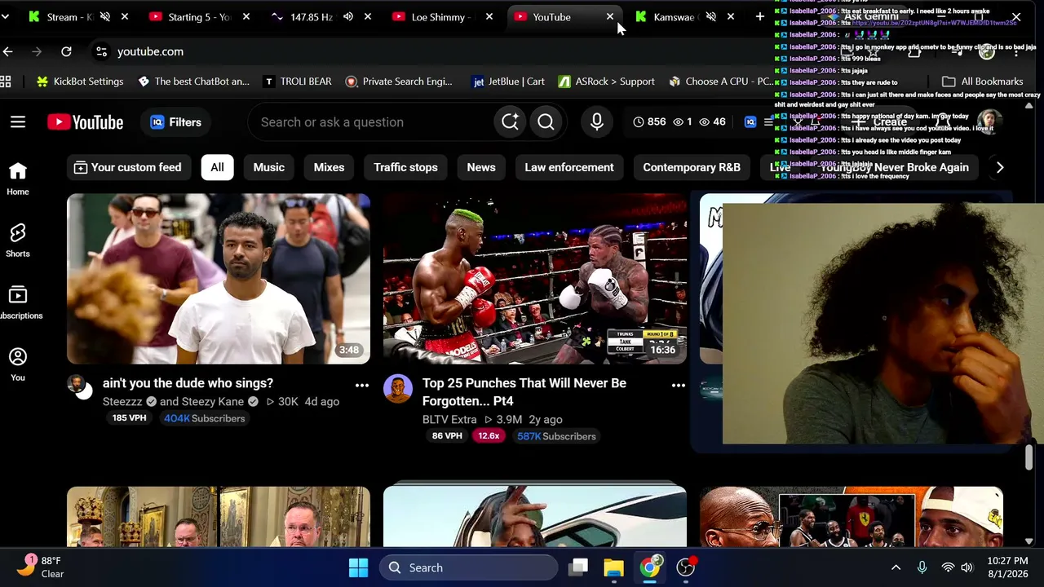Open the YouTube guide hamburger menu
Screen dimensions: 1044x587
(x=18, y=122)
